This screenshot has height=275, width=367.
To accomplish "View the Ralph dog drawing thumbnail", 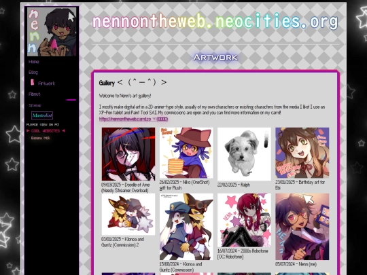I will pos(244,154).
